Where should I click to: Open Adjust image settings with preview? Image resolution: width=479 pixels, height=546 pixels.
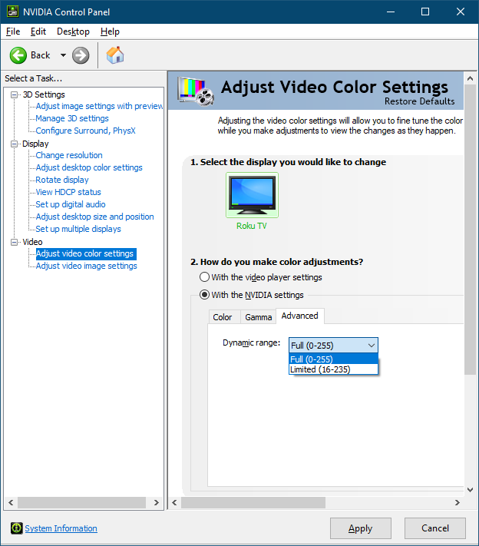pos(99,106)
